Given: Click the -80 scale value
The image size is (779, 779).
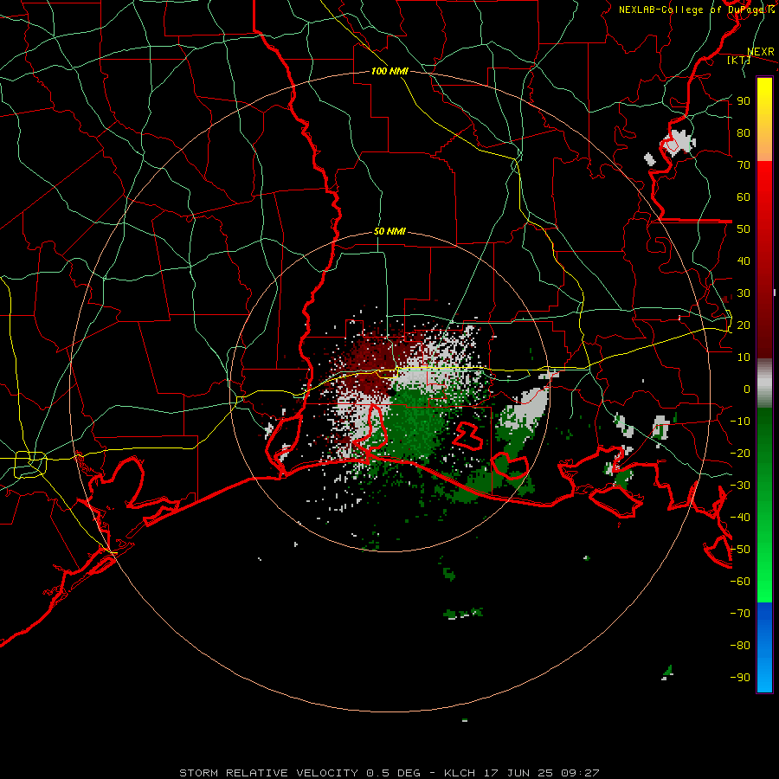Looking at the screenshot, I should click(740, 646).
